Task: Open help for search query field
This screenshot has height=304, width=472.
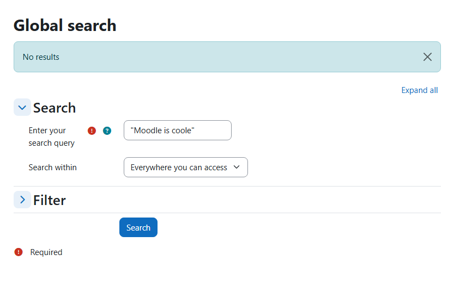Action: tap(107, 131)
